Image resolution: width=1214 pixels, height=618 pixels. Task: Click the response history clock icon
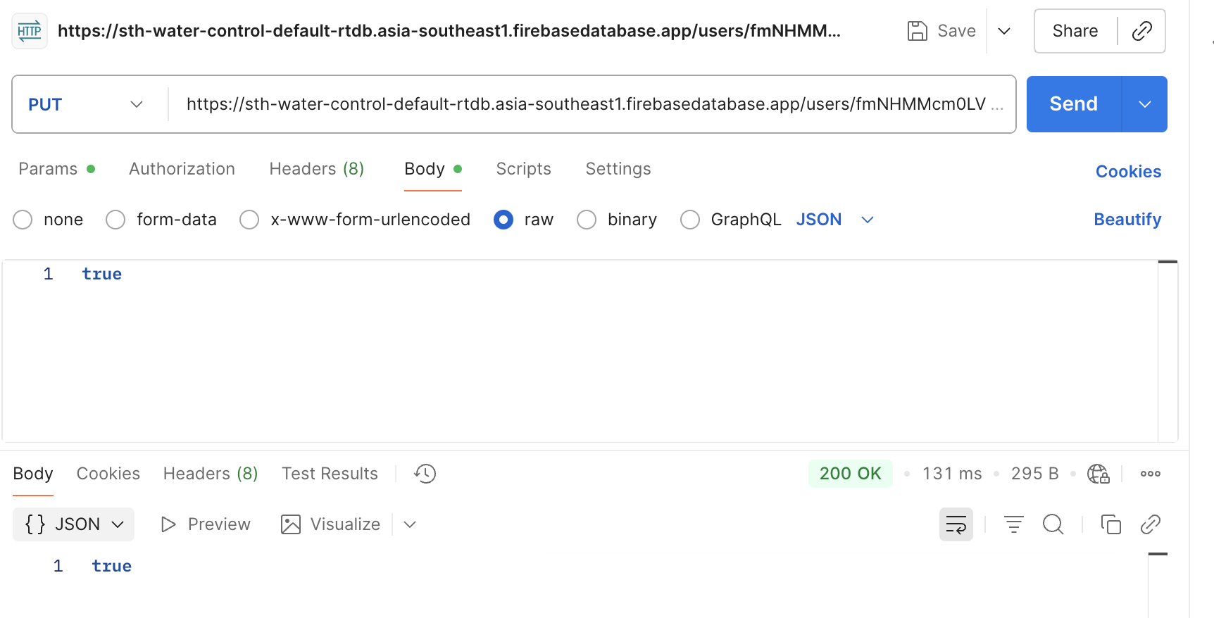(425, 474)
